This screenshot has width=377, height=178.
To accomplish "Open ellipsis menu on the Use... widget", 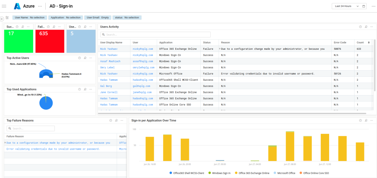I will [91, 27].
